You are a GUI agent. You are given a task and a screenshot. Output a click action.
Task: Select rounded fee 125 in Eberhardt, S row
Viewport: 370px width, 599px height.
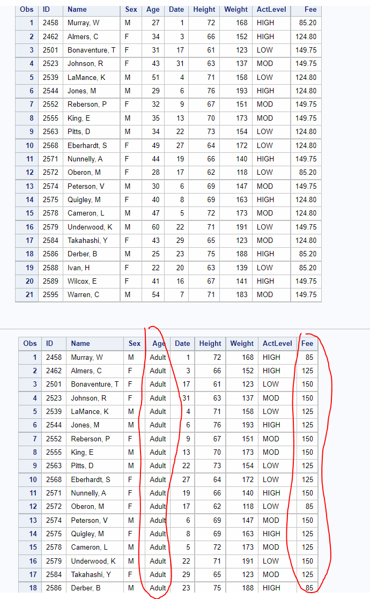click(307, 480)
